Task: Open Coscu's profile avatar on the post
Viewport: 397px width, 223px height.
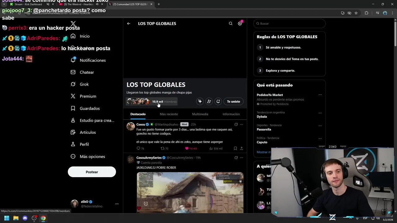Action: pos(131,126)
